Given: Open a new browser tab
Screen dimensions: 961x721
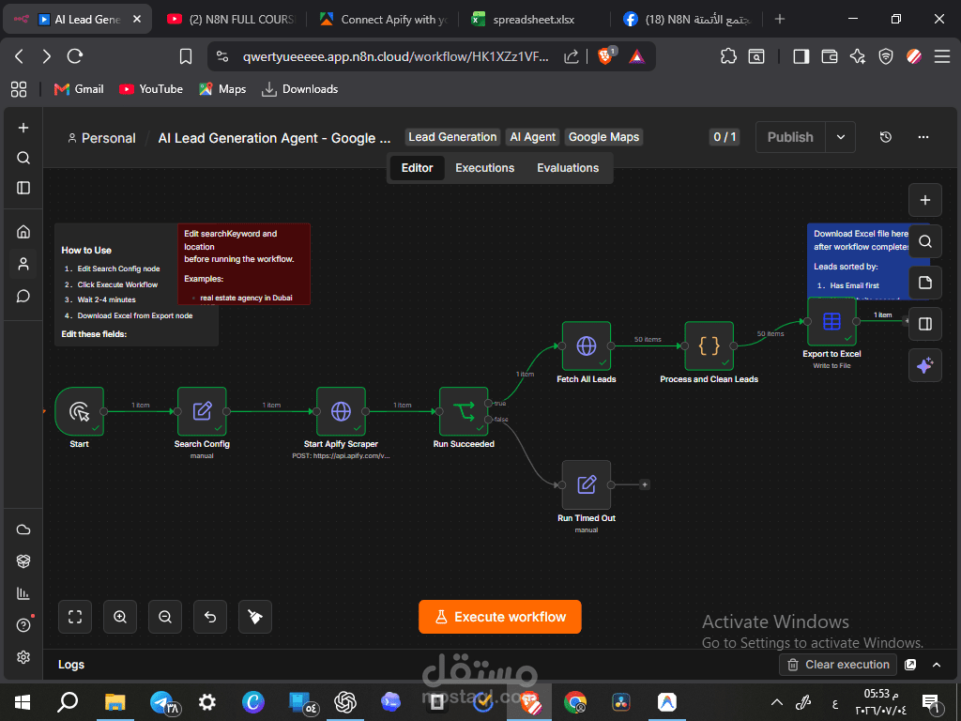Looking at the screenshot, I should pyautogui.click(x=780, y=19).
